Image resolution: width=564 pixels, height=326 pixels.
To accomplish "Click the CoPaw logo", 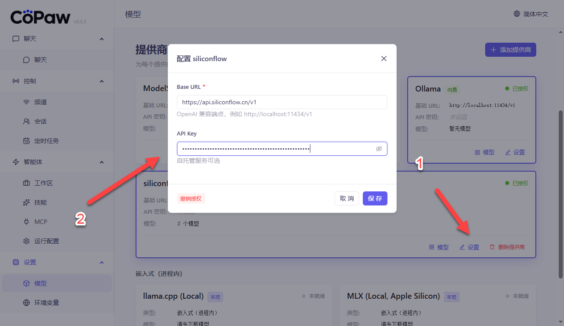I will coord(41,17).
